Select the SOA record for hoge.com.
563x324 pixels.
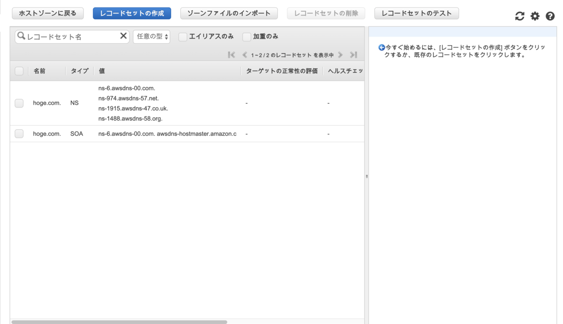[x=19, y=133]
